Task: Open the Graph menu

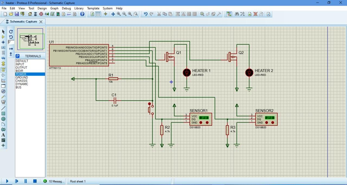Action: (x=54, y=8)
